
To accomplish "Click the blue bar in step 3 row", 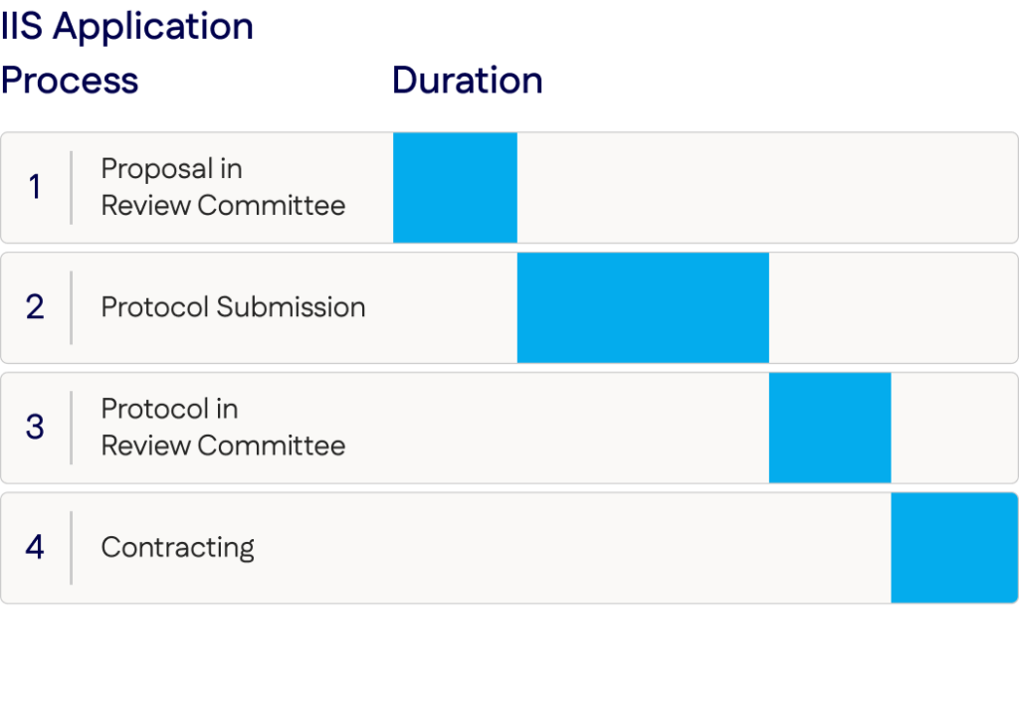I will pyautogui.click(x=830, y=428).
